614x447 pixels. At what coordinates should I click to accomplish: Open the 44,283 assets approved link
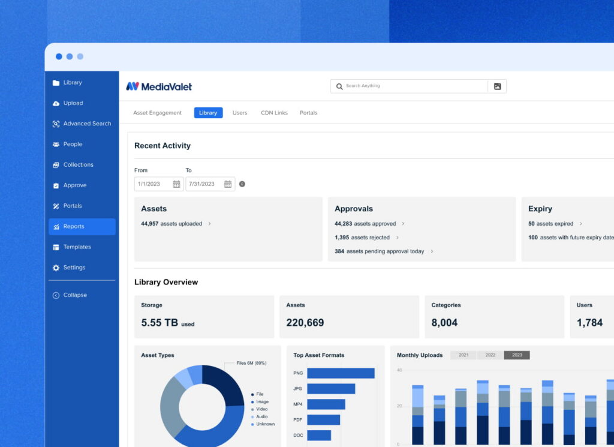365,224
